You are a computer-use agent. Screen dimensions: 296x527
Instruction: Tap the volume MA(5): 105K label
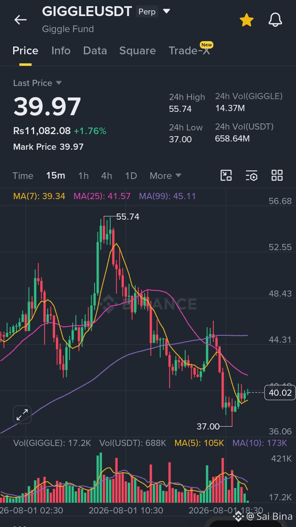pos(199,443)
